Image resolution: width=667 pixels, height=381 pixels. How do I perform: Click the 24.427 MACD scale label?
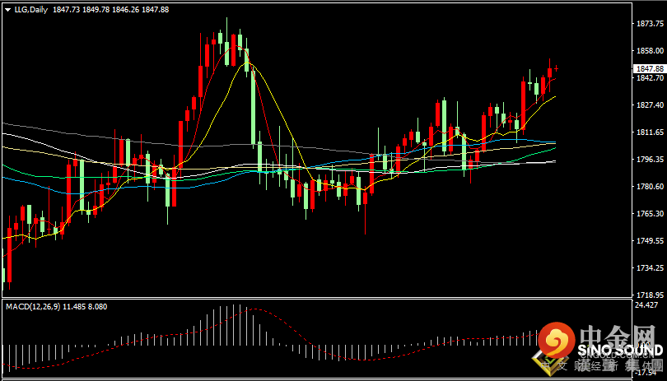pyautogui.click(x=647, y=305)
